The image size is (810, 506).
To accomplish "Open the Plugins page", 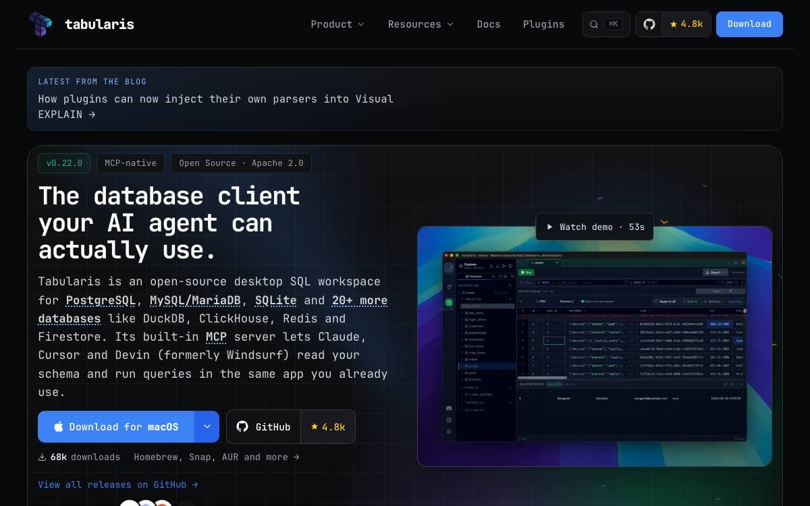I will tap(543, 24).
